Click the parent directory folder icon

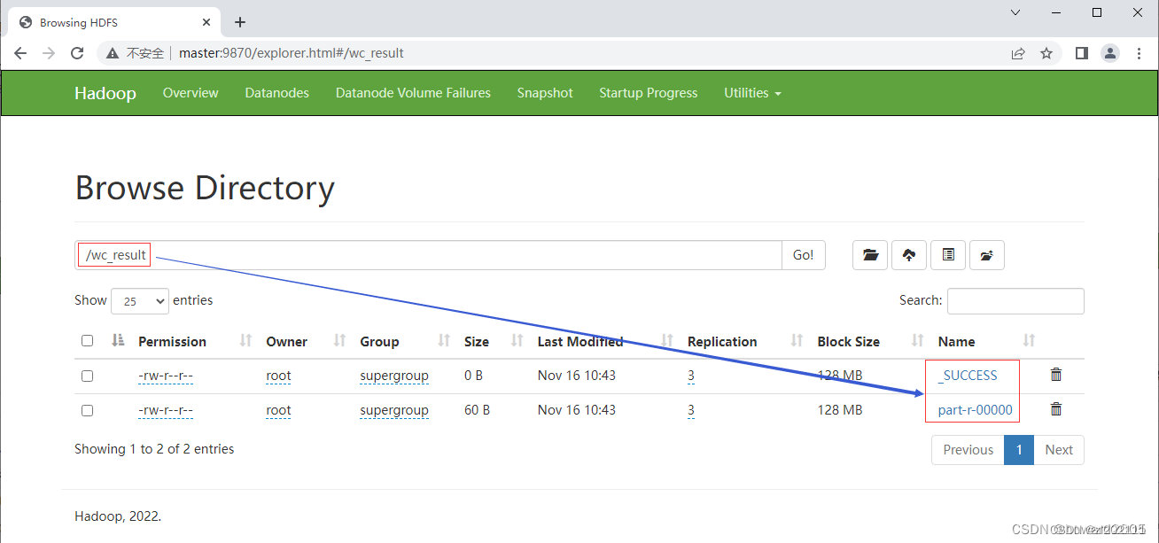tap(987, 255)
